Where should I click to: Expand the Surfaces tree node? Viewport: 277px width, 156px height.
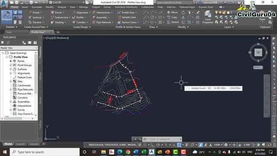coord(10,69)
